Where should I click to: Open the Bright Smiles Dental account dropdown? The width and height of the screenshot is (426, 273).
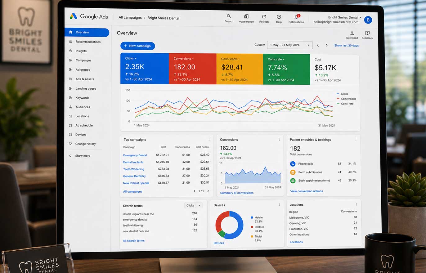tap(345, 17)
